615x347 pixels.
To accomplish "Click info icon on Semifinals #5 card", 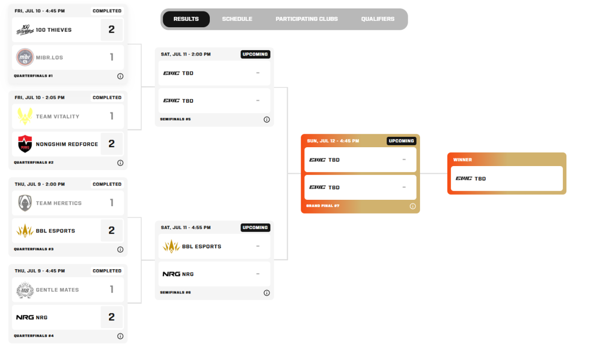I will (266, 119).
